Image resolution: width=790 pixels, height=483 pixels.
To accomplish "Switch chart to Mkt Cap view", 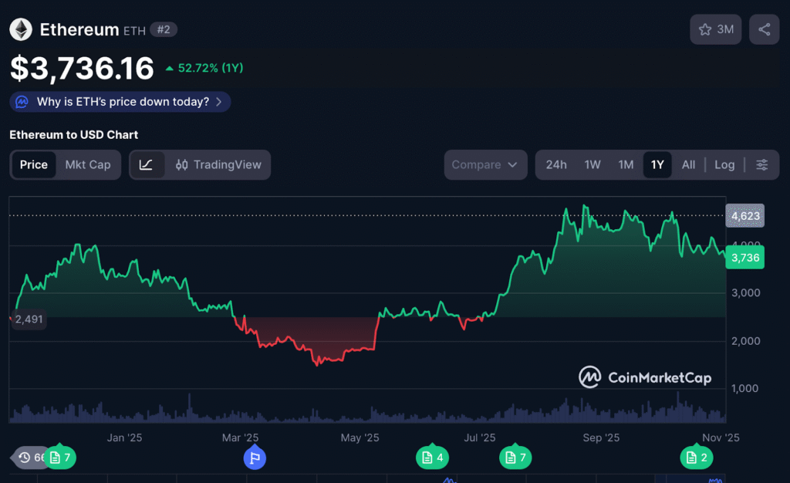I will [87, 165].
